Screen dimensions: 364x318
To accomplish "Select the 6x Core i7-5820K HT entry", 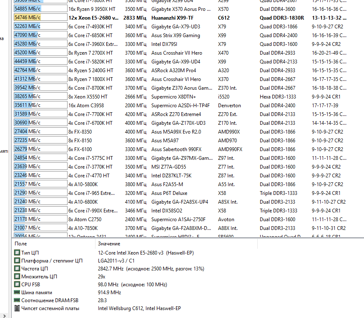I will click(90, 62).
